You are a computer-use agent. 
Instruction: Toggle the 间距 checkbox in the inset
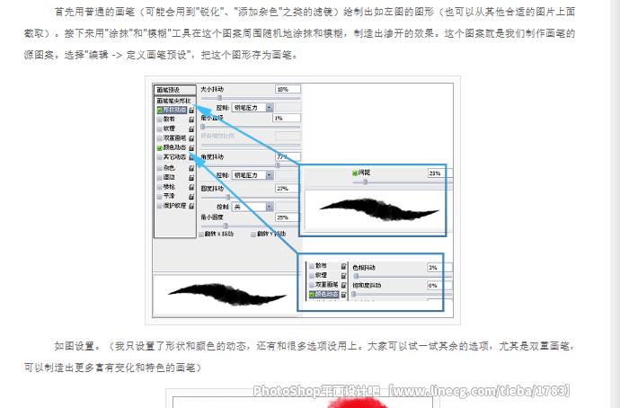coord(355,173)
